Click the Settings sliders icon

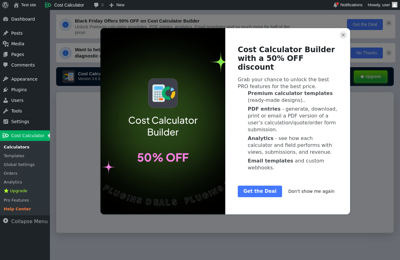(6, 122)
